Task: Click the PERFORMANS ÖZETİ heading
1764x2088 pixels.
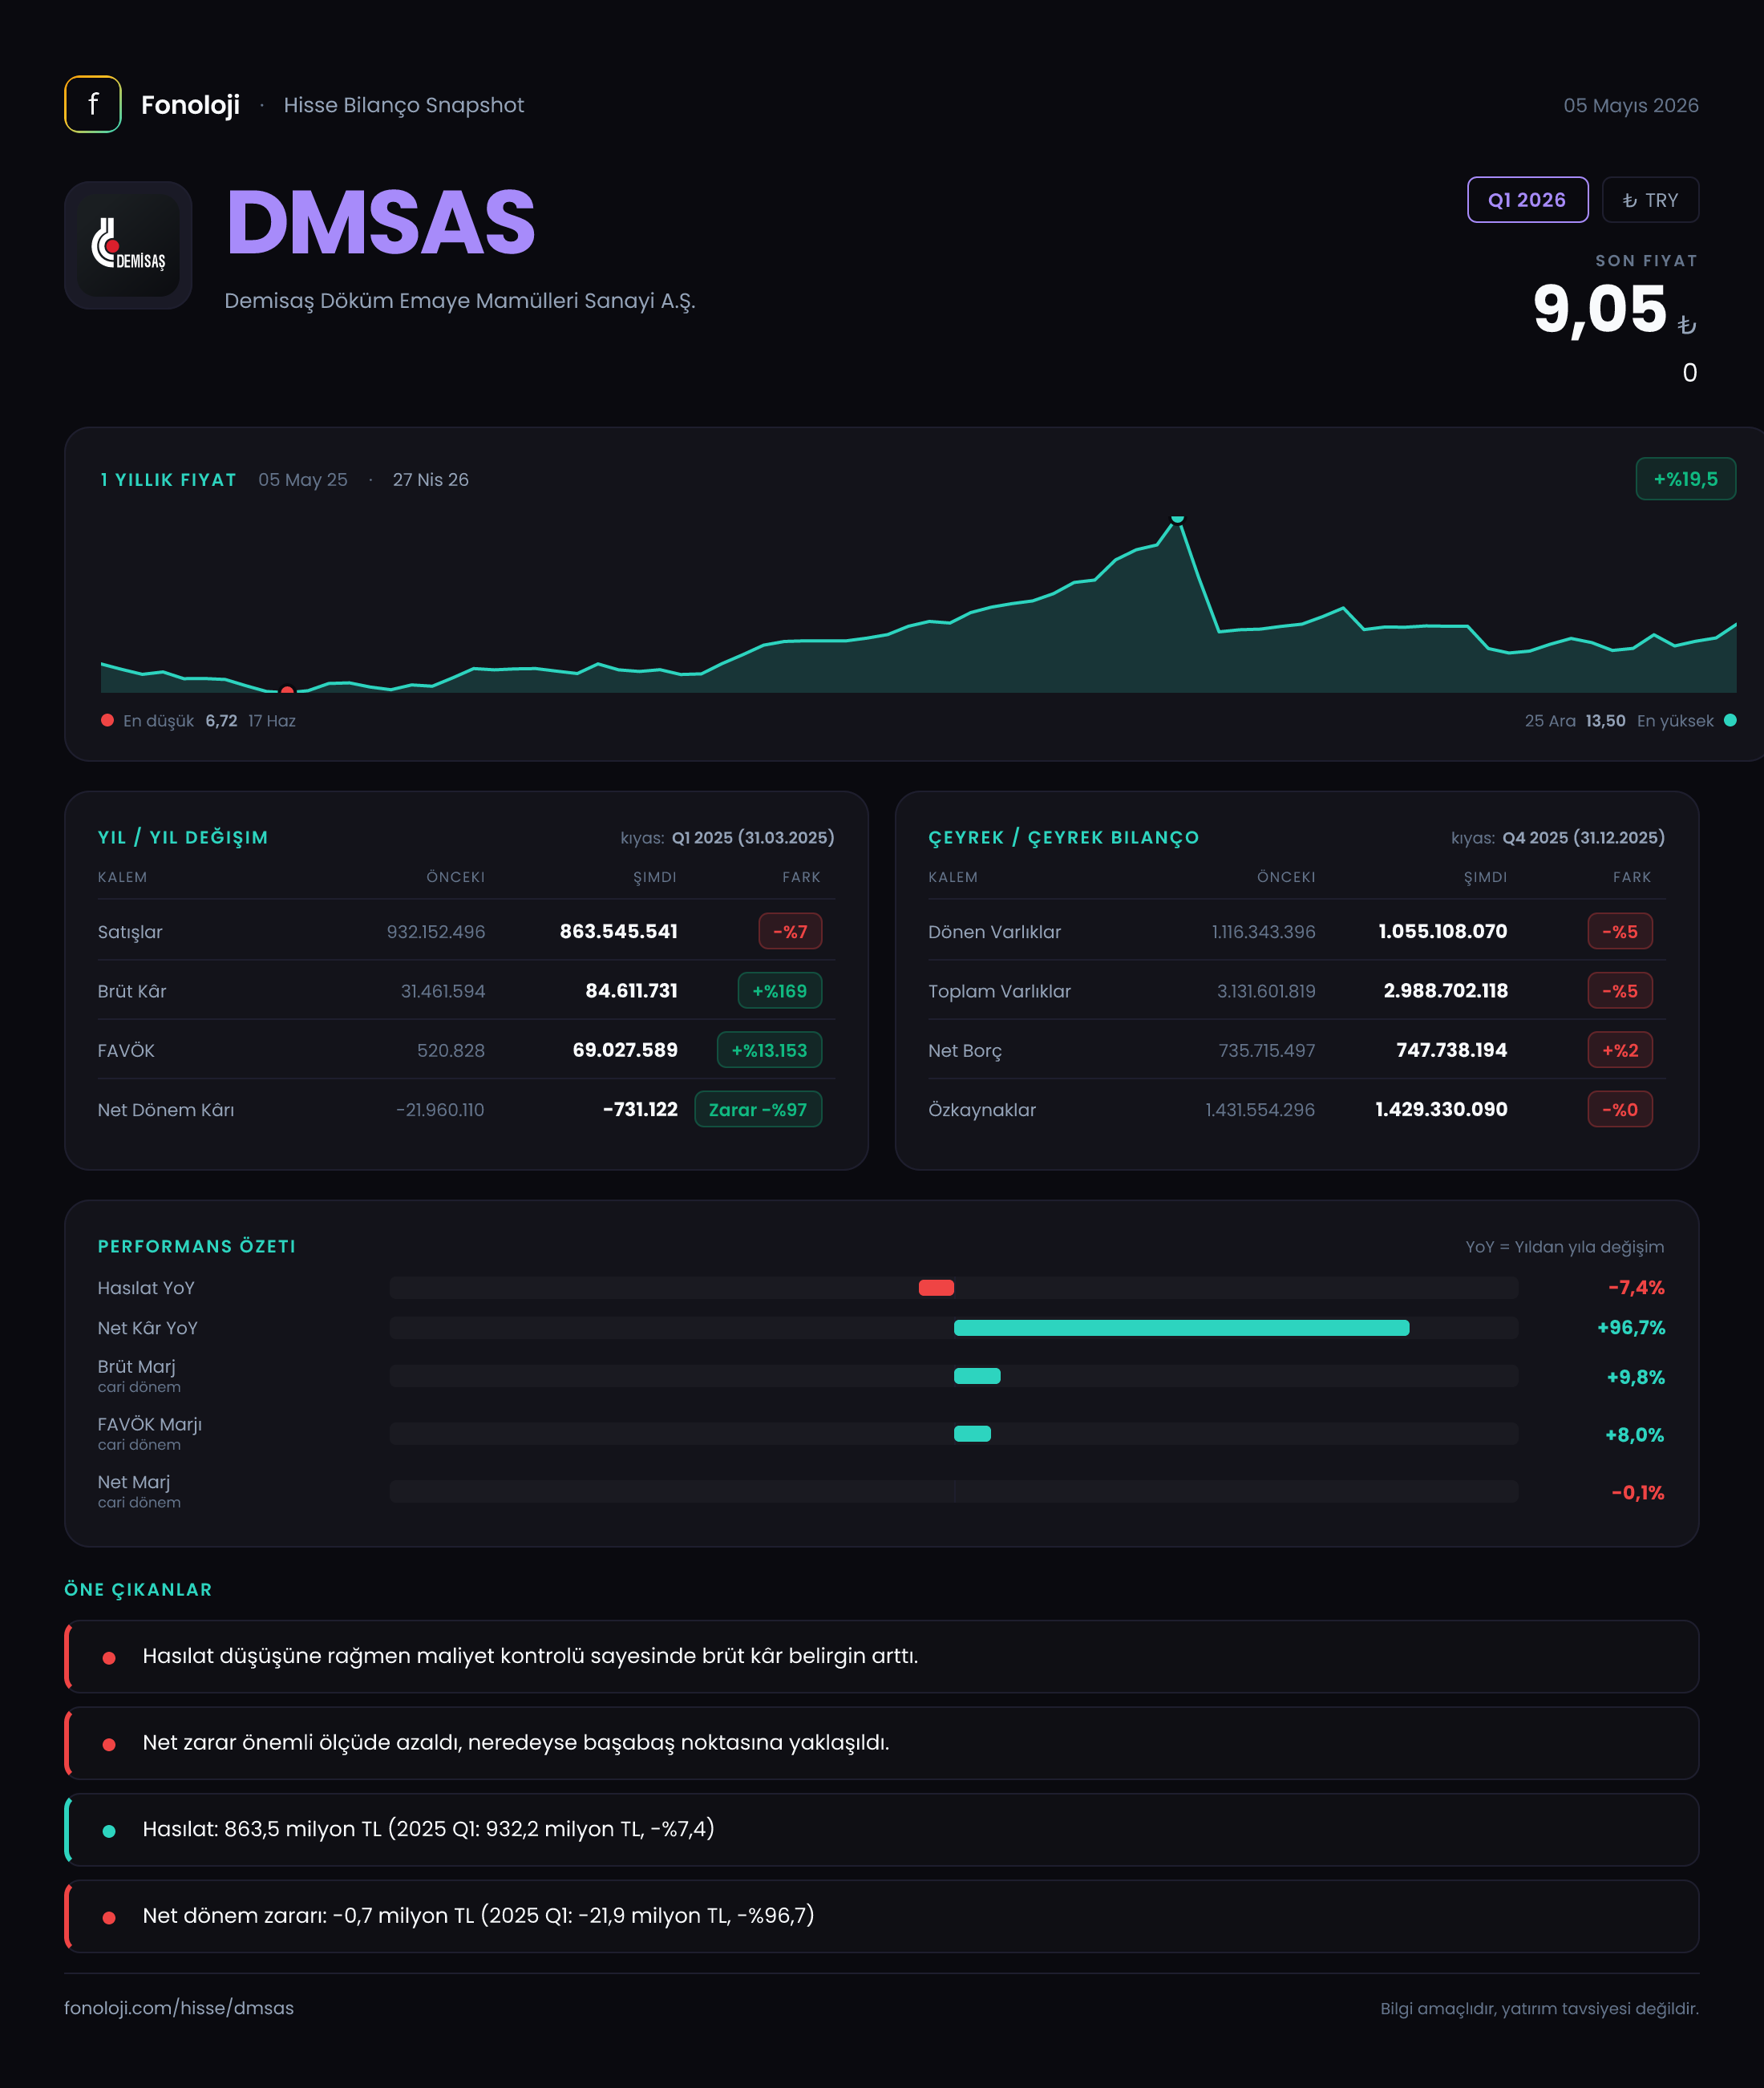Action: tap(197, 1246)
